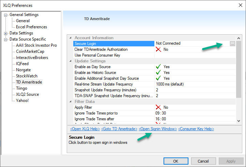Select StockWatch data source
The image size is (246, 167).
(x=27, y=76)
